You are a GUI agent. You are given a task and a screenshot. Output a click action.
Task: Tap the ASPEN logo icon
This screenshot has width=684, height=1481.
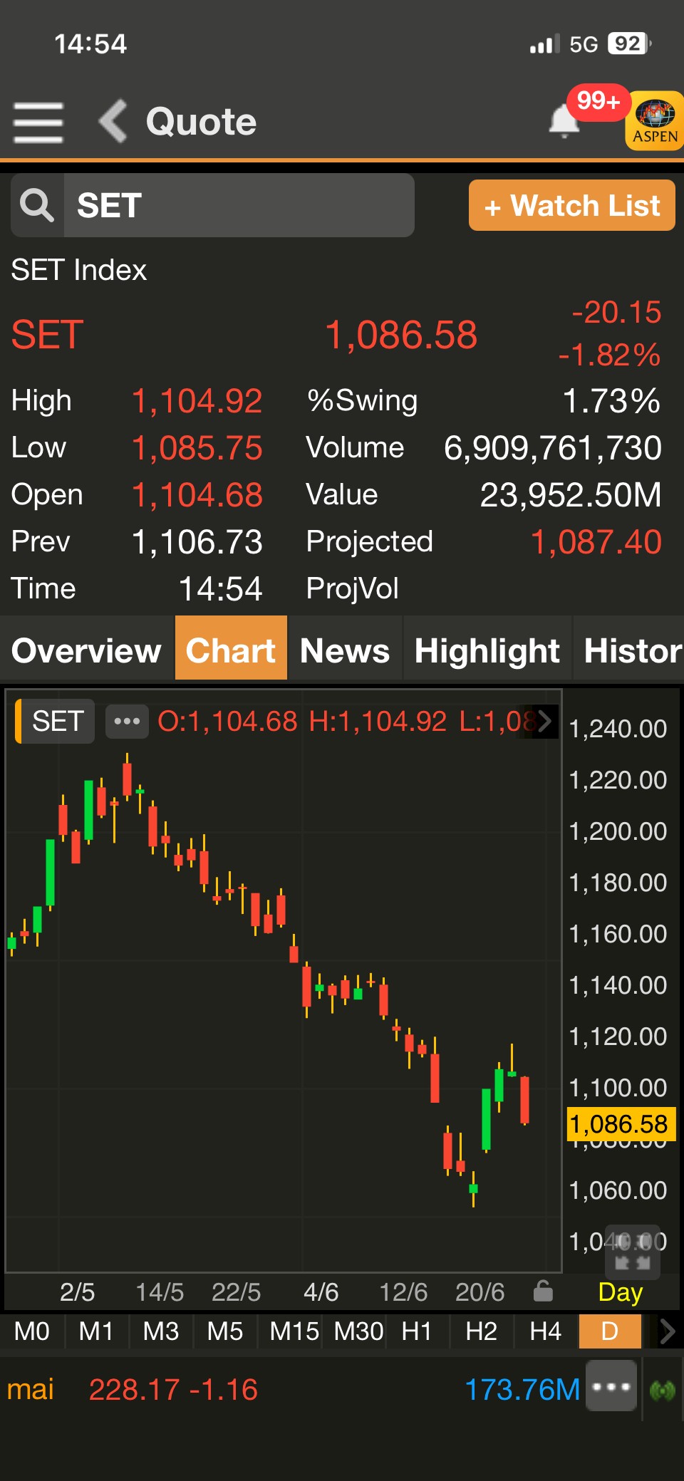[x=655, y=120]
